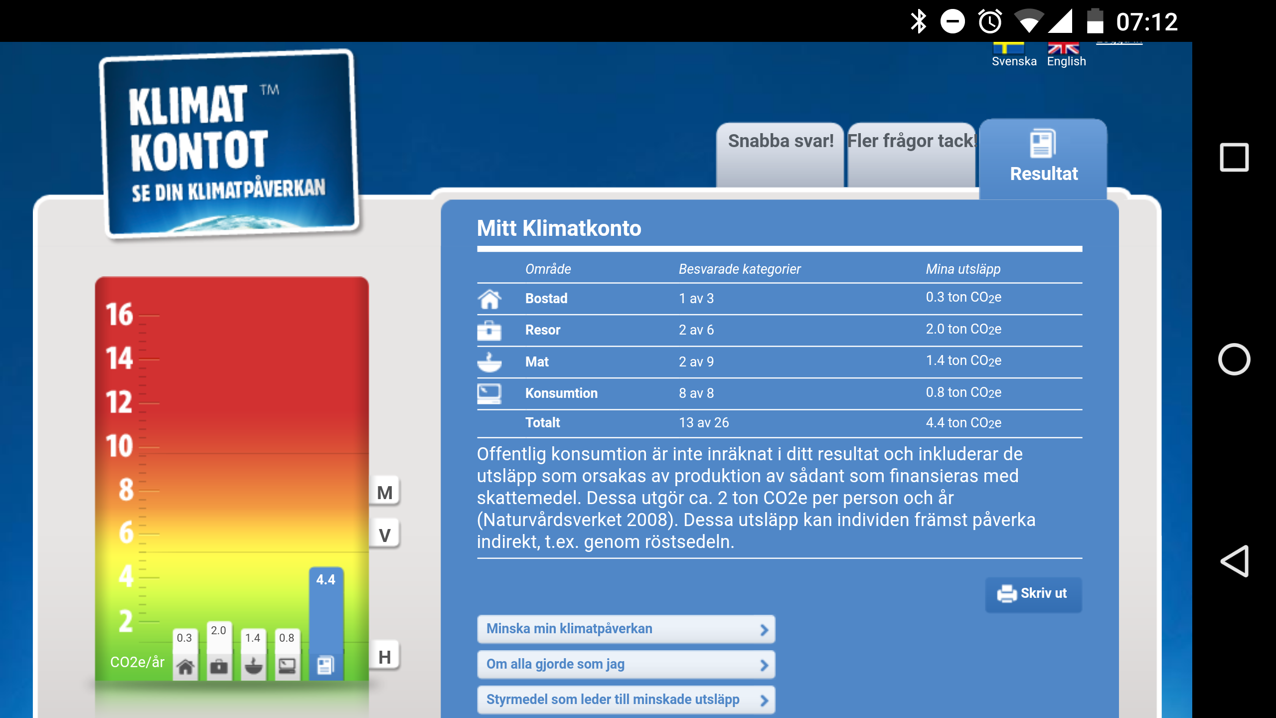Open Styrmedel som leder till minskade utsläpp
Viewport: 1276px width, 718px height.
[626, 700]
